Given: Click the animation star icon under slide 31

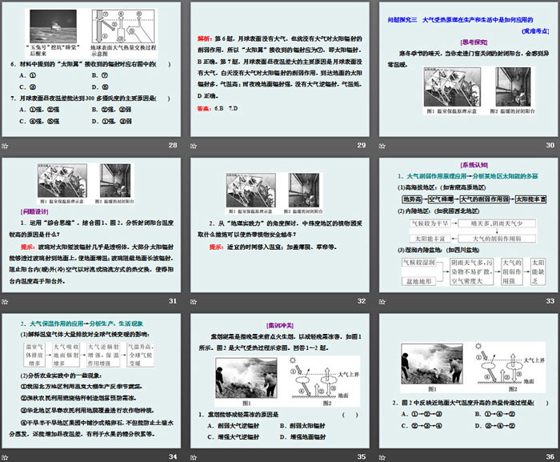Looking at the screenshot, I should pyautogui.click(x=5, y=301).
